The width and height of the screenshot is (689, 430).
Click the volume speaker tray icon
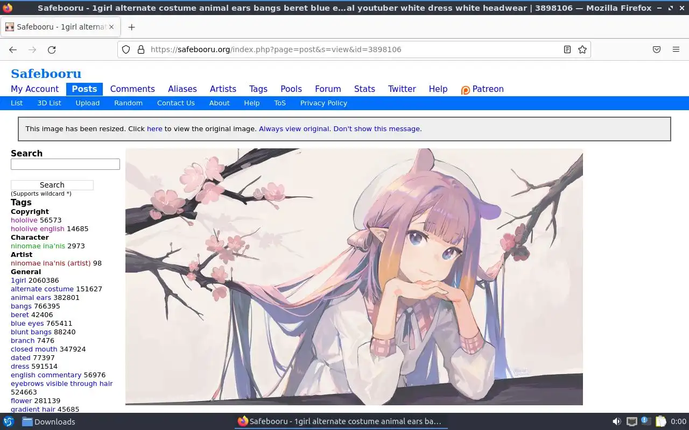(x=617, y=421)
